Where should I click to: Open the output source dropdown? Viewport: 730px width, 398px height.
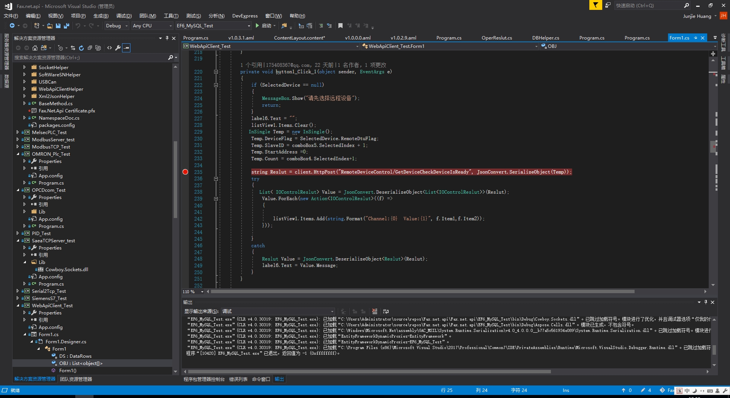[278, 311]
